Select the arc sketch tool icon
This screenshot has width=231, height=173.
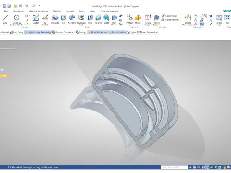pyautogui.click(x=26, y=20)
